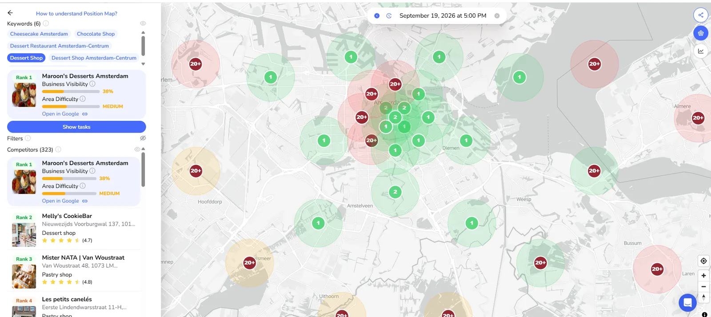
Task: Select the Chocolate Shop keyword
Action: [x=96, y=34]
